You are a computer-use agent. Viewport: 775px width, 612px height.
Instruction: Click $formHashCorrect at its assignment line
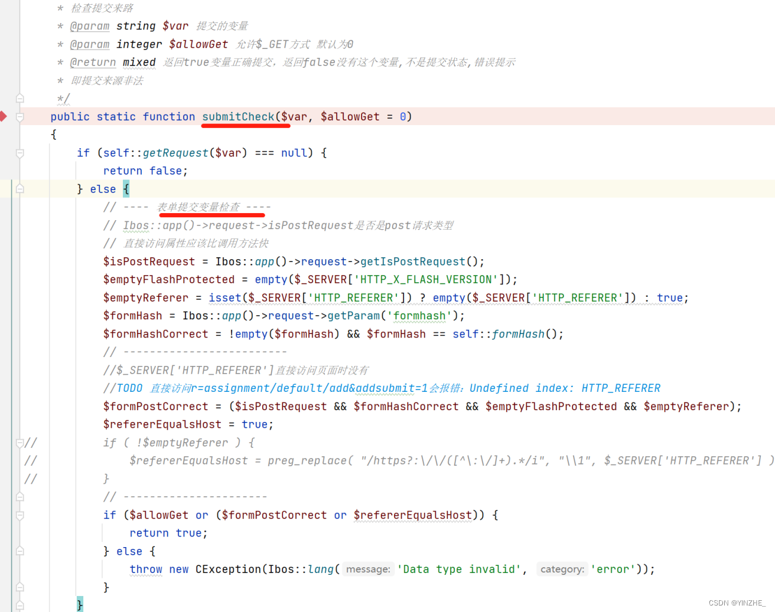[156, 334]
